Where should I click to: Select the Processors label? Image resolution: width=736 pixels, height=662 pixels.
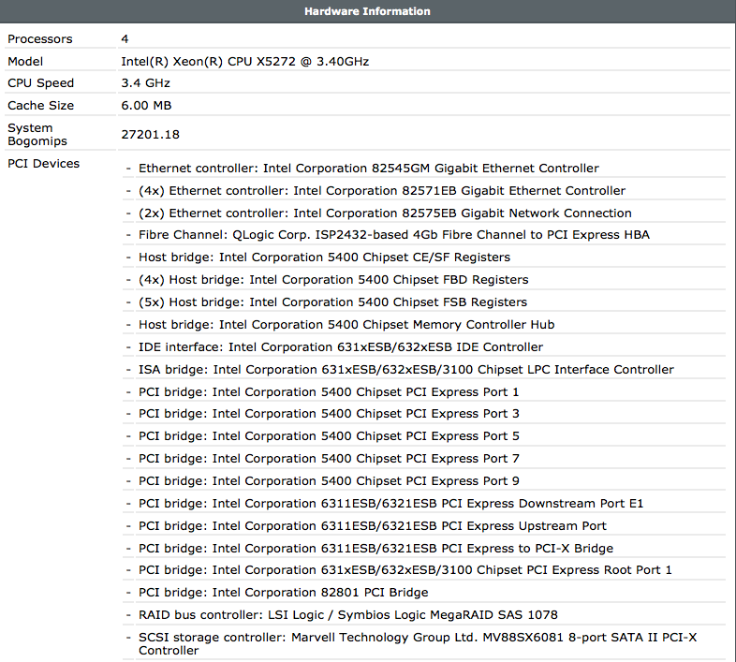click(40, 39)
